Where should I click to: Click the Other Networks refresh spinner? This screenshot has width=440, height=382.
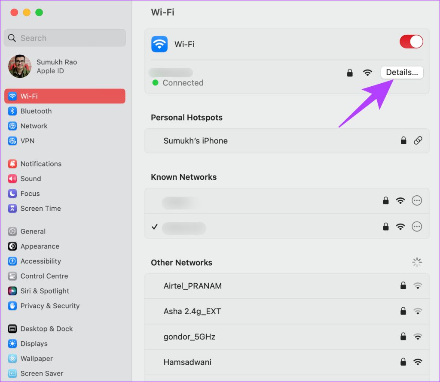pos(417,262)
